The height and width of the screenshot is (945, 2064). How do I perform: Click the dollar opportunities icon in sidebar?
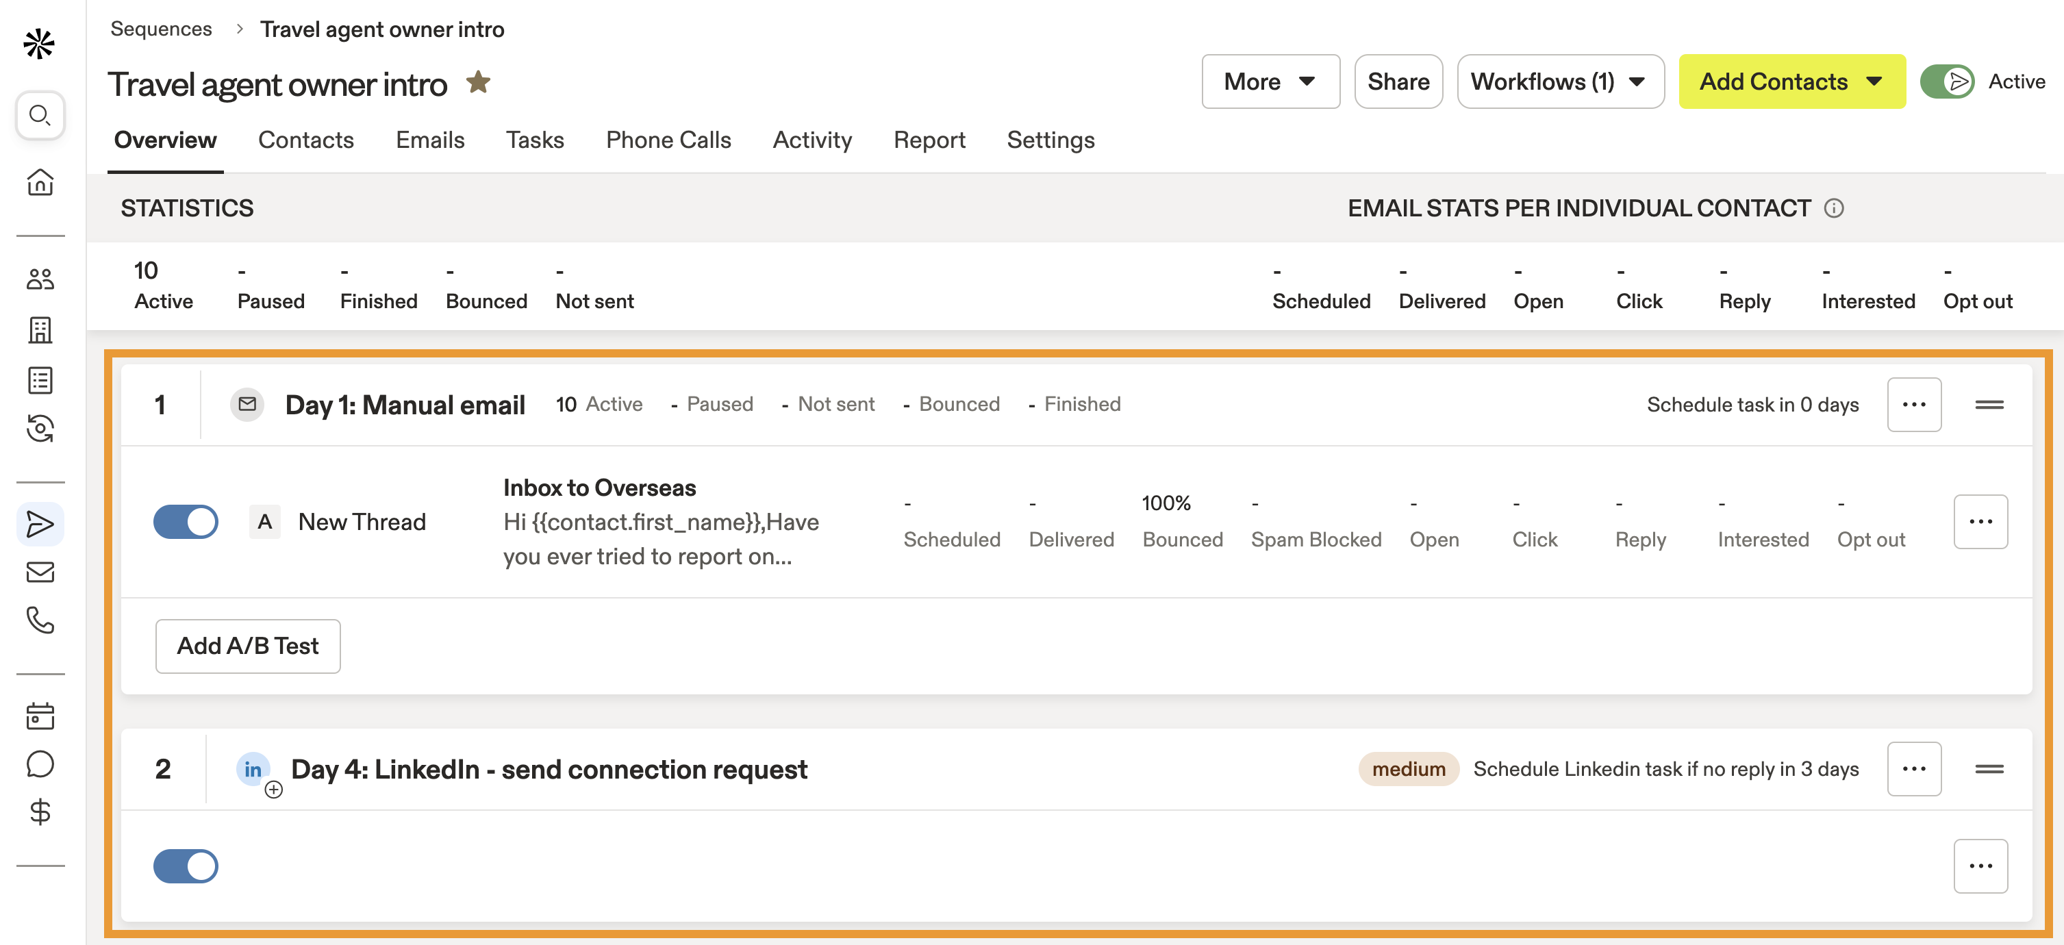point(40,814)
